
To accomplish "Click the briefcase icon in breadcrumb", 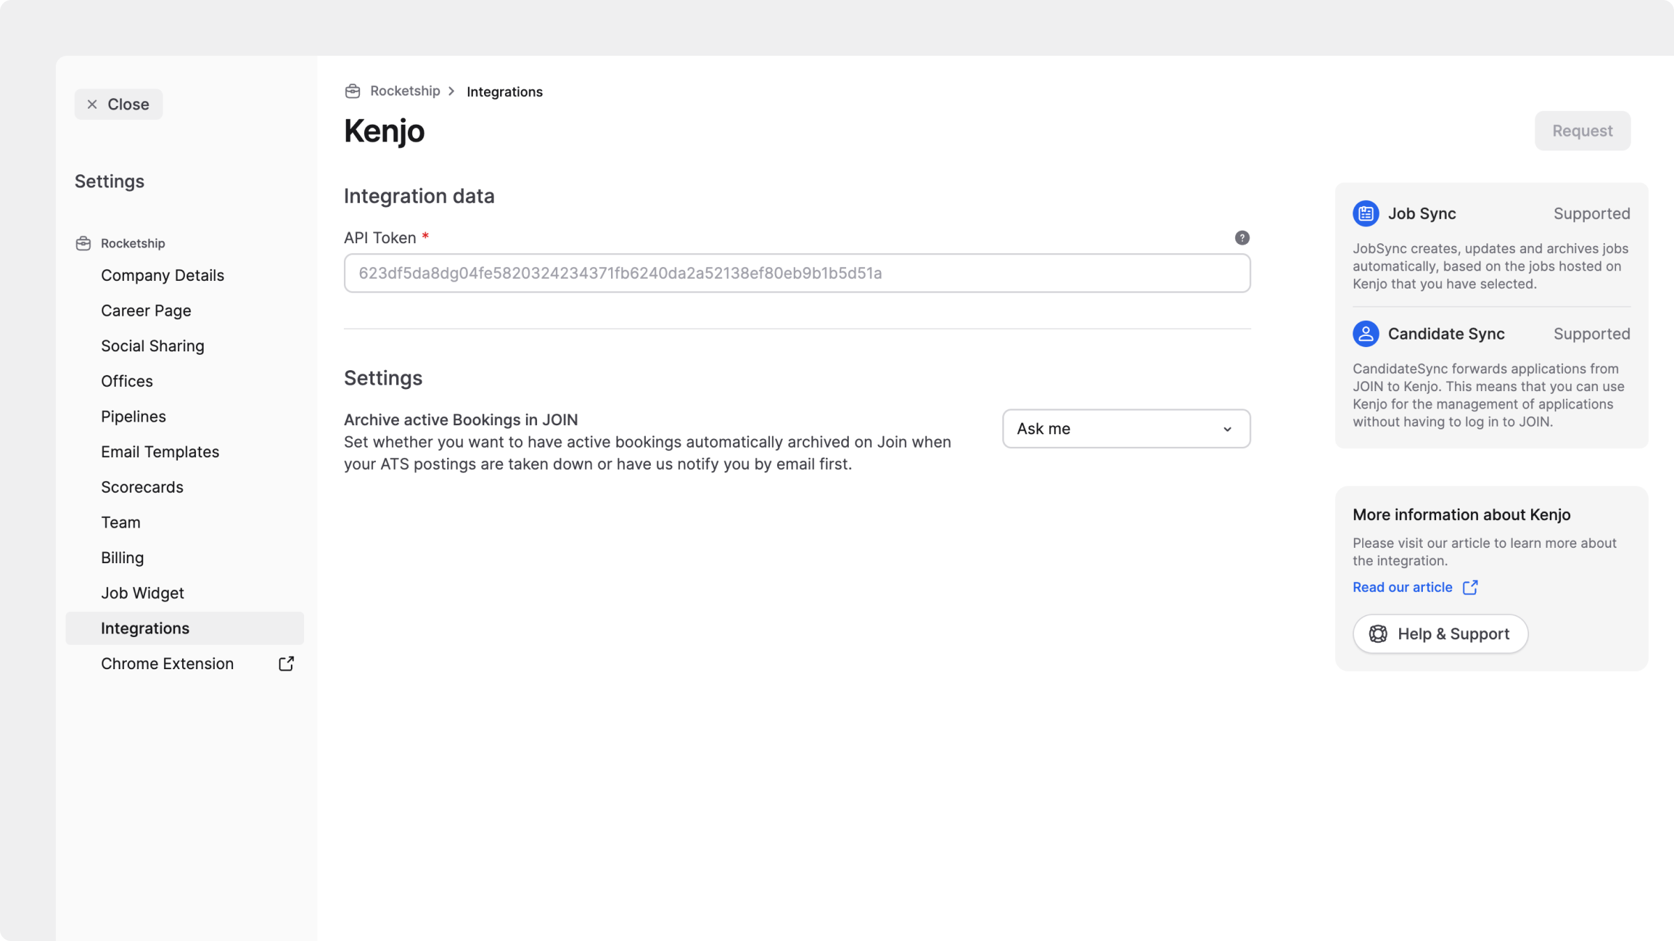I will pos(353,91).
